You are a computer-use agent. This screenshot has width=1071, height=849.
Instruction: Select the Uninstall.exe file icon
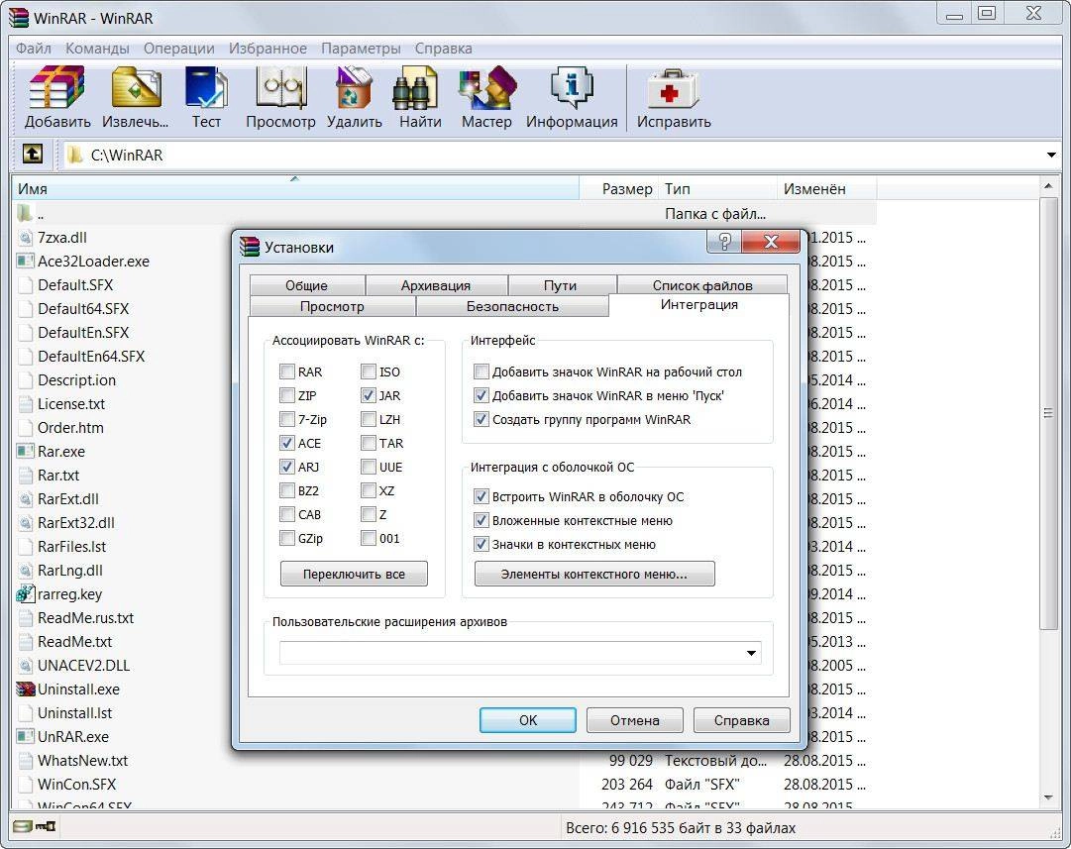point(26,690)
